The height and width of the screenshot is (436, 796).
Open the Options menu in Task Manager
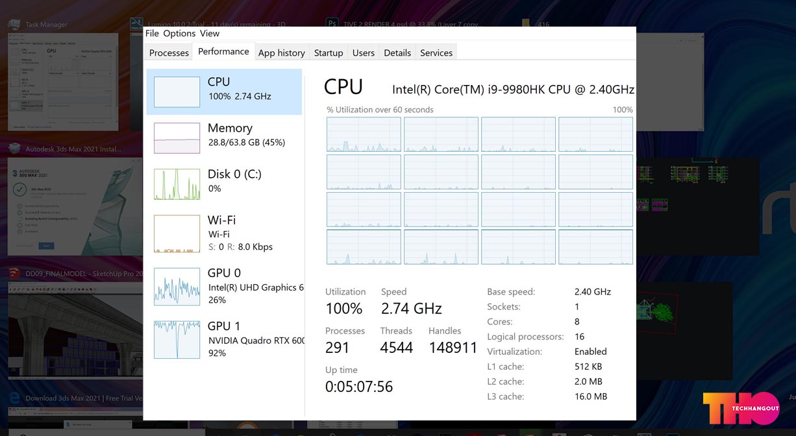(x=179, y=33)
